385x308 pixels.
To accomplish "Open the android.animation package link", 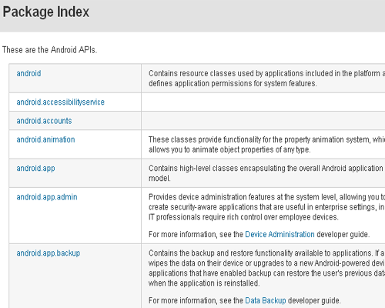I will pyautogui.click(x=45, y=139).
